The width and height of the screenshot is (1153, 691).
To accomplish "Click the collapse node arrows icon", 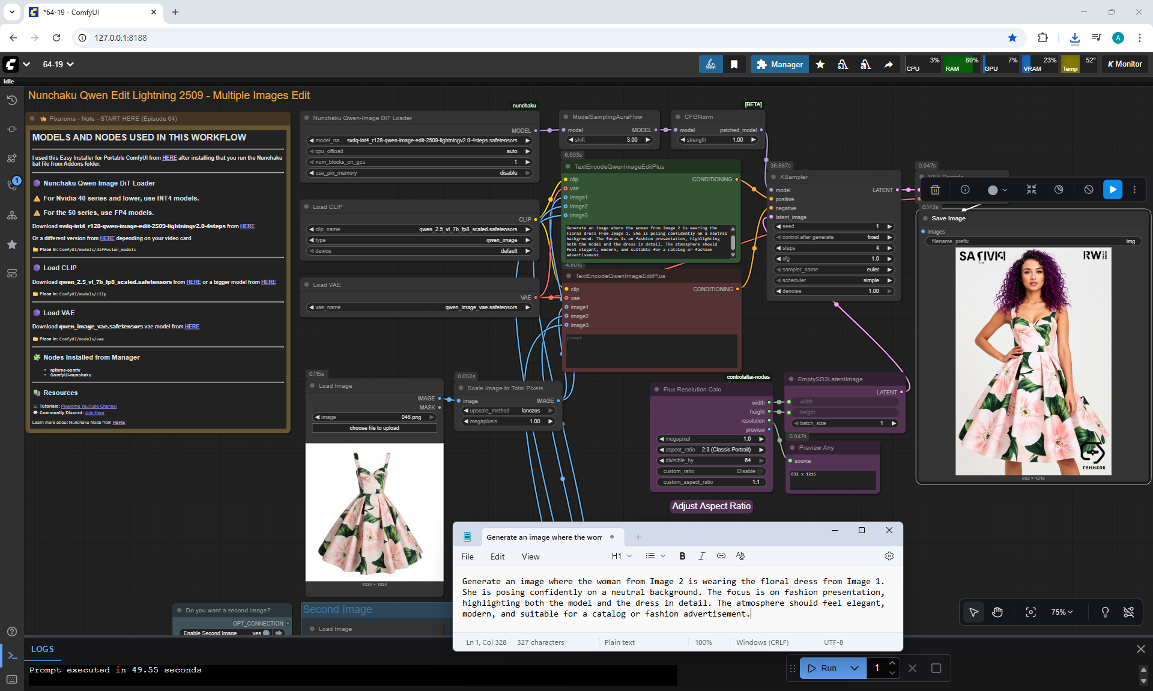I will click(1031, 190).
